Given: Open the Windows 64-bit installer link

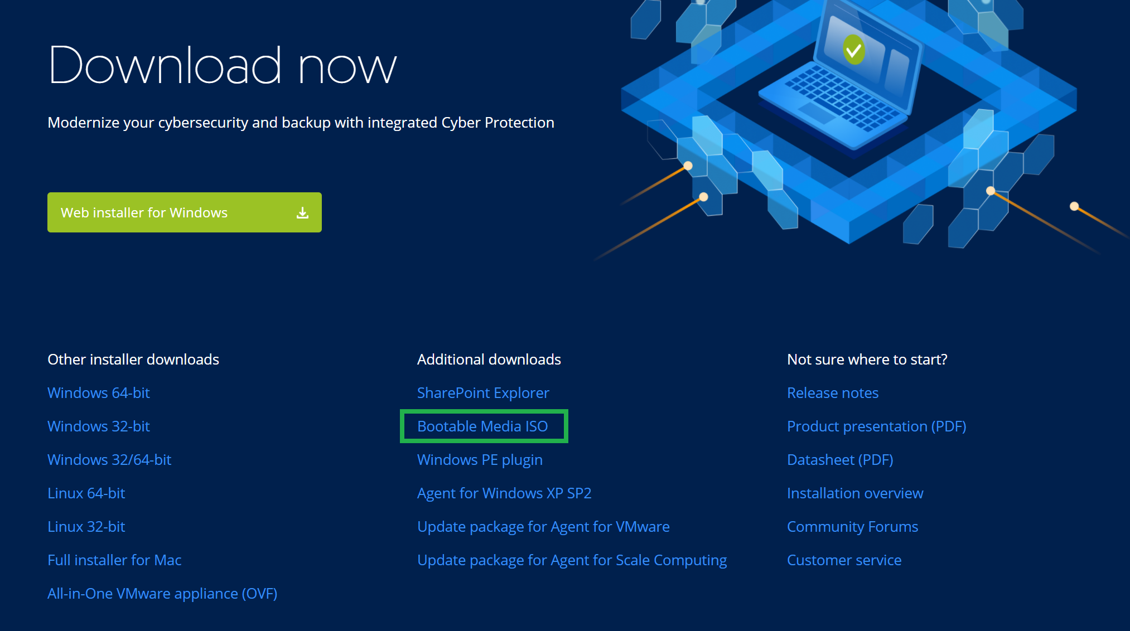Looking at the screenshot, I should pos(99,393).
